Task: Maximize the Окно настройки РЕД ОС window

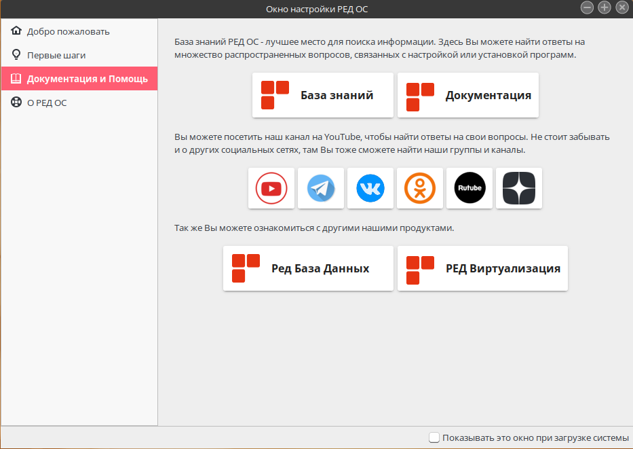Action: (x=605, y=7)
